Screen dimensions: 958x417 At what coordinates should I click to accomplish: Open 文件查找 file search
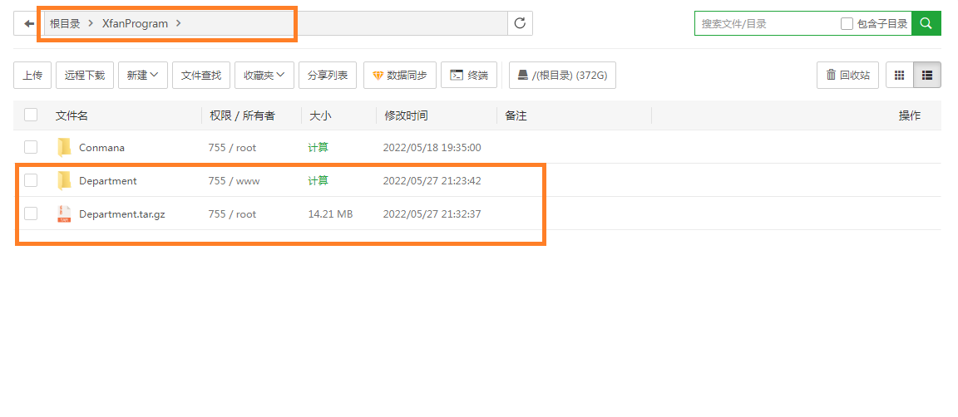coord(201,75)
